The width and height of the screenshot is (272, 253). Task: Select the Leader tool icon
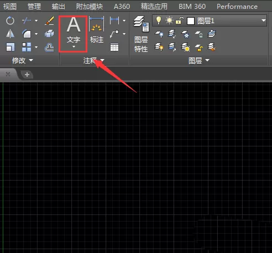(x=114, y=34)
